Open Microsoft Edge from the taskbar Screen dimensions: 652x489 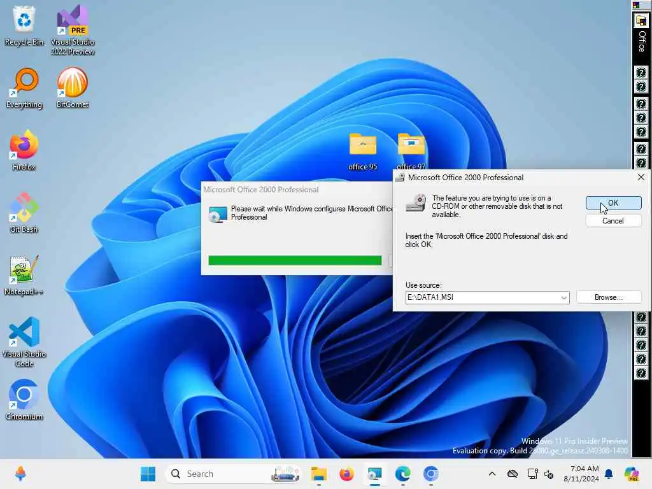pos(402,474)
